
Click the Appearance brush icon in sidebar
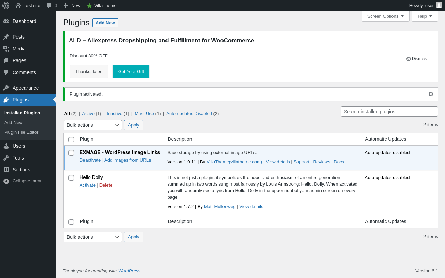click(x=6, y=88)
